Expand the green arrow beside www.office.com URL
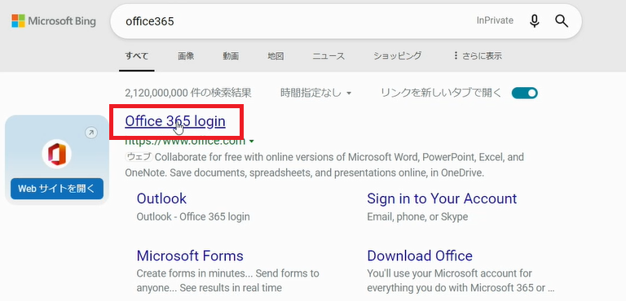The width and height of the screenshot is (626, 301). click(252, 142)
